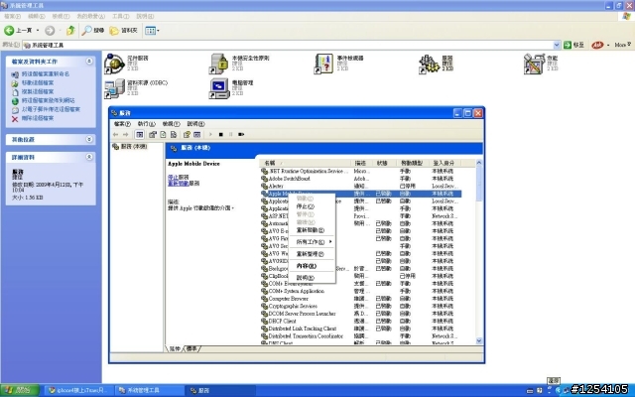Open 我的最愛 menu in Explorer window
Image resolution: width=635 pixels, height=397 pixels.
90,16
